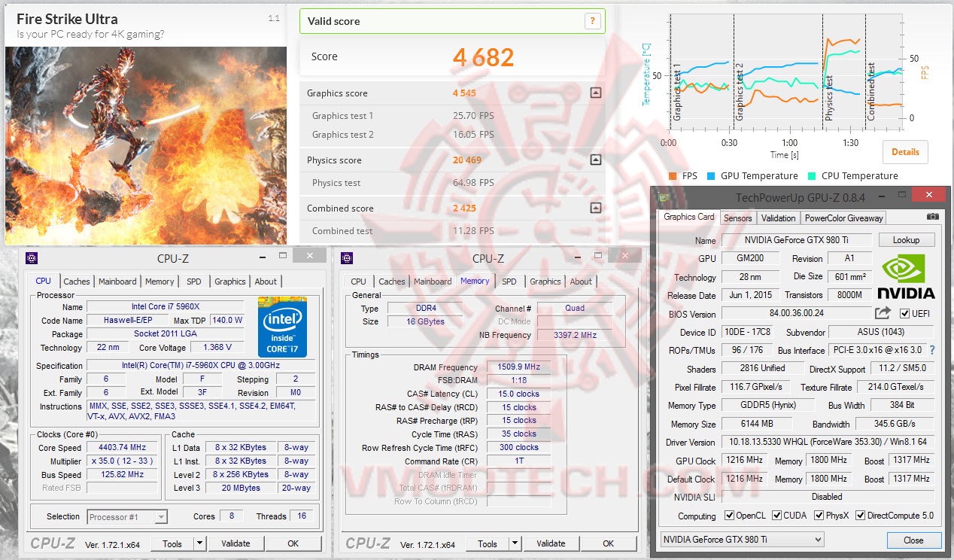Open the Processor #1 selection dropdown
The width and height of the screenshot is (954, 560).
[x=127, y=516]
